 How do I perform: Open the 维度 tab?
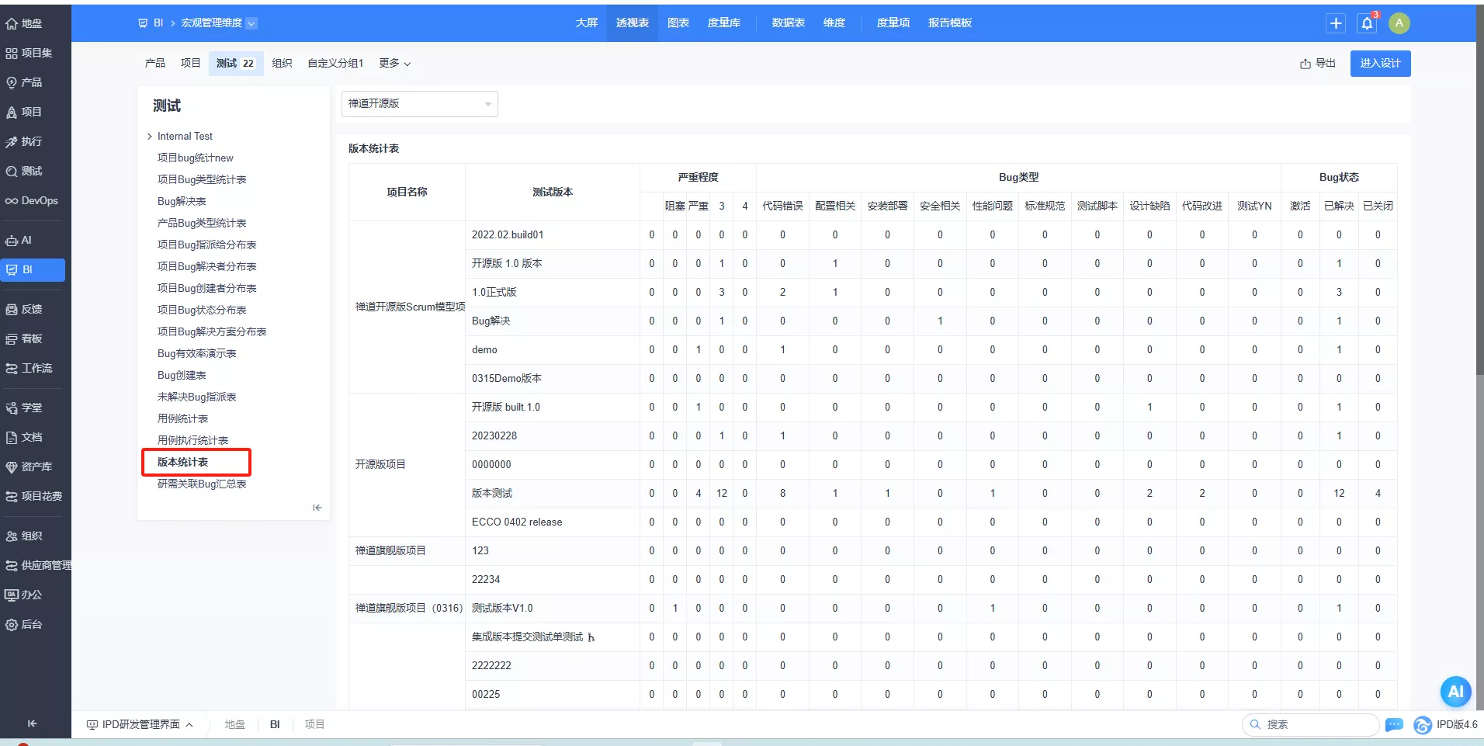click(834, 23)
